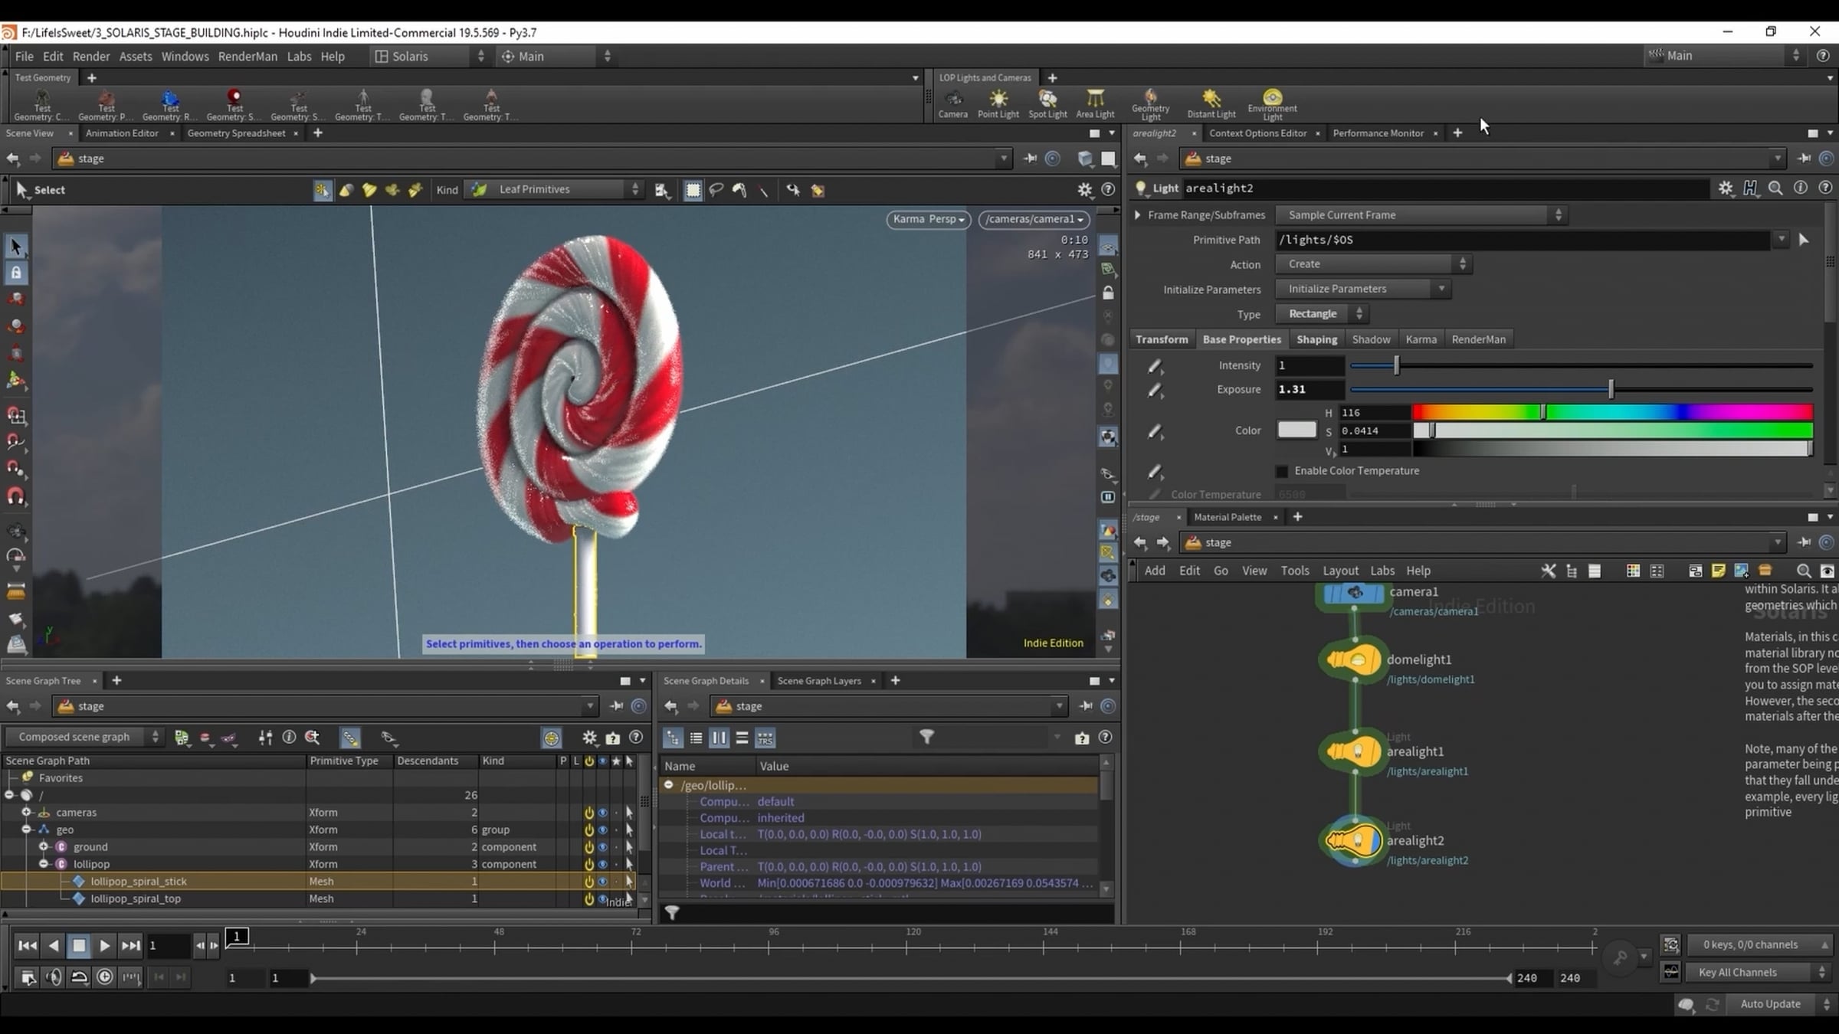Toggle visibility of lollipop_spiral_stick mesh
The height and width of the screenshot is (1034, 1839).
pyautogui.click(x=603, y=882)
